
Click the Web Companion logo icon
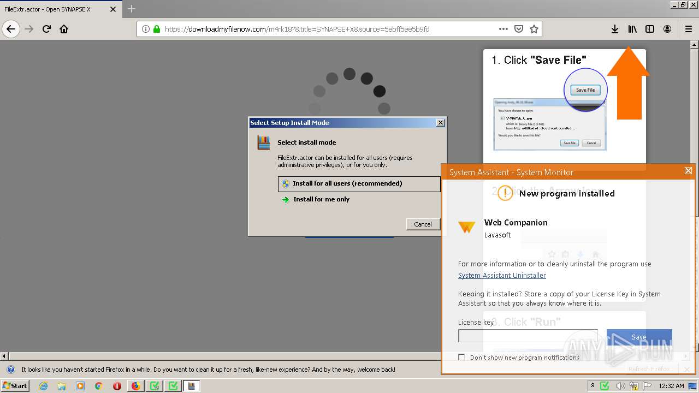click(466, 227)
